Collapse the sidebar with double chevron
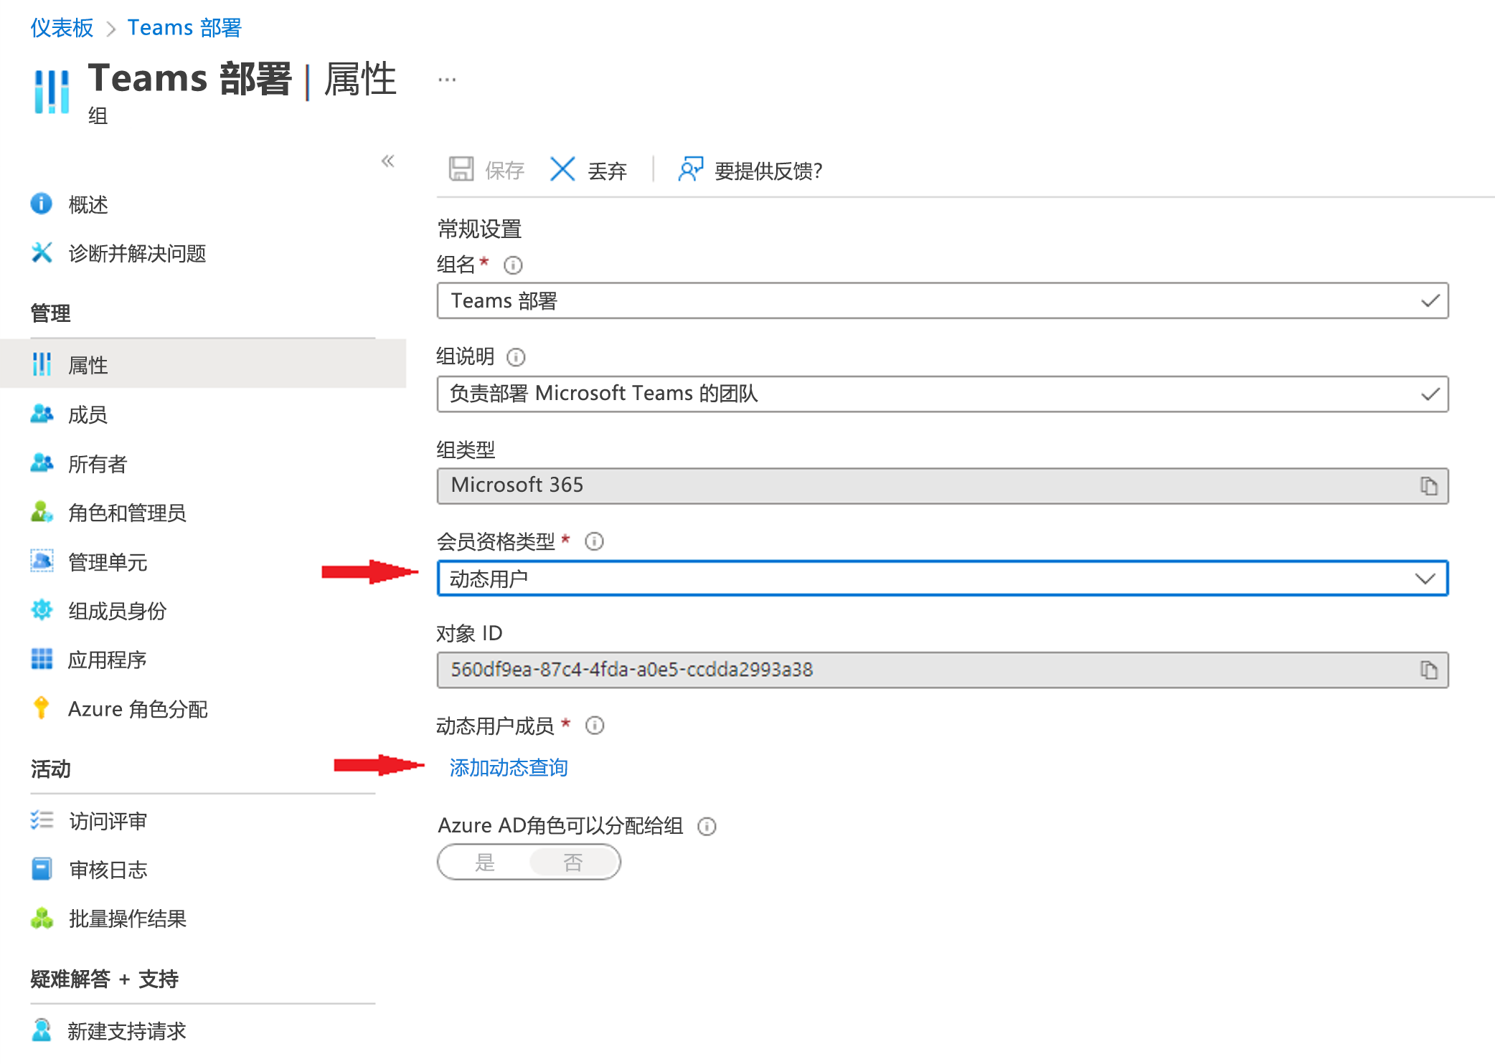 point(388,161)
